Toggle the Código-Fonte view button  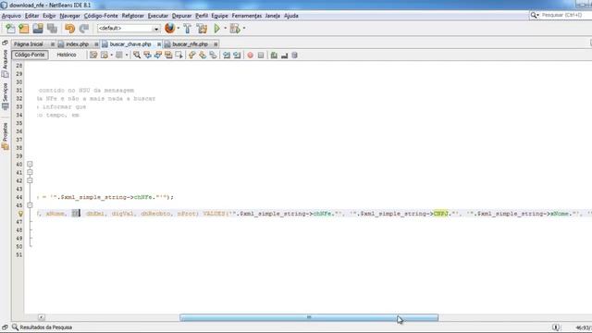[30, 55]
